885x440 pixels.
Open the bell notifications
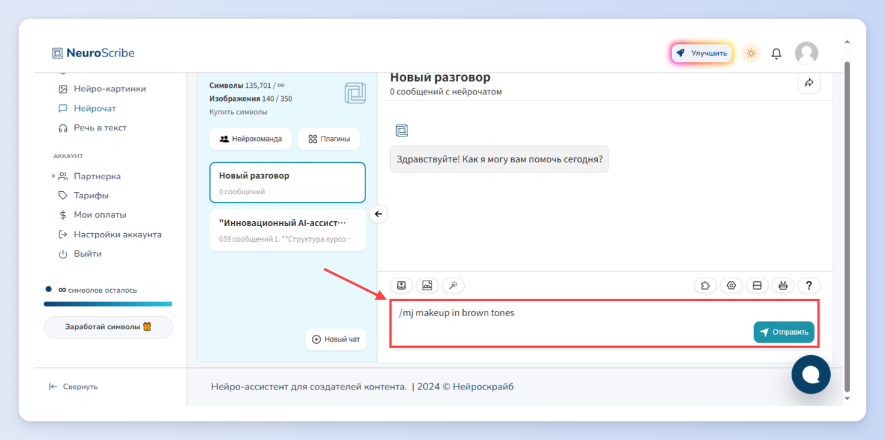[x=777, y=53]
